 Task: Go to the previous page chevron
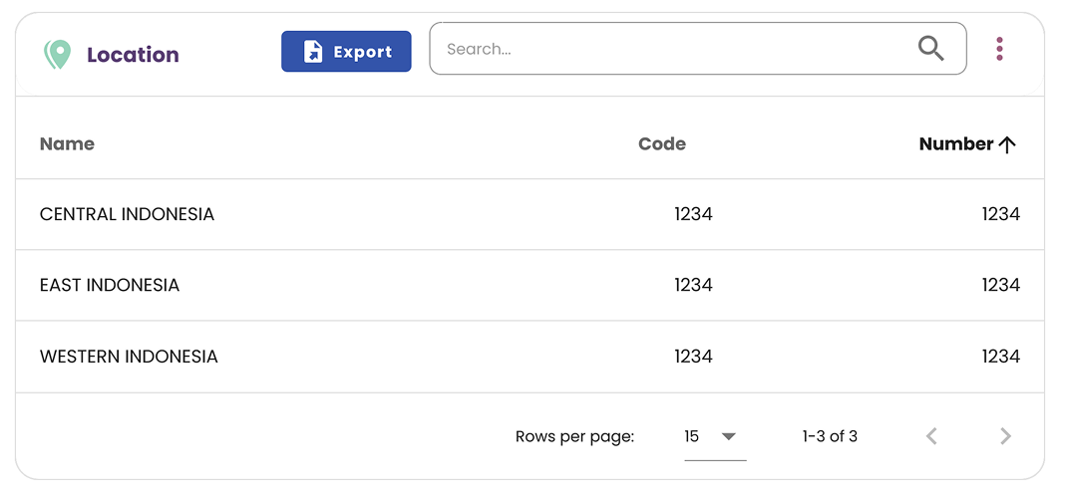point(931,436)
